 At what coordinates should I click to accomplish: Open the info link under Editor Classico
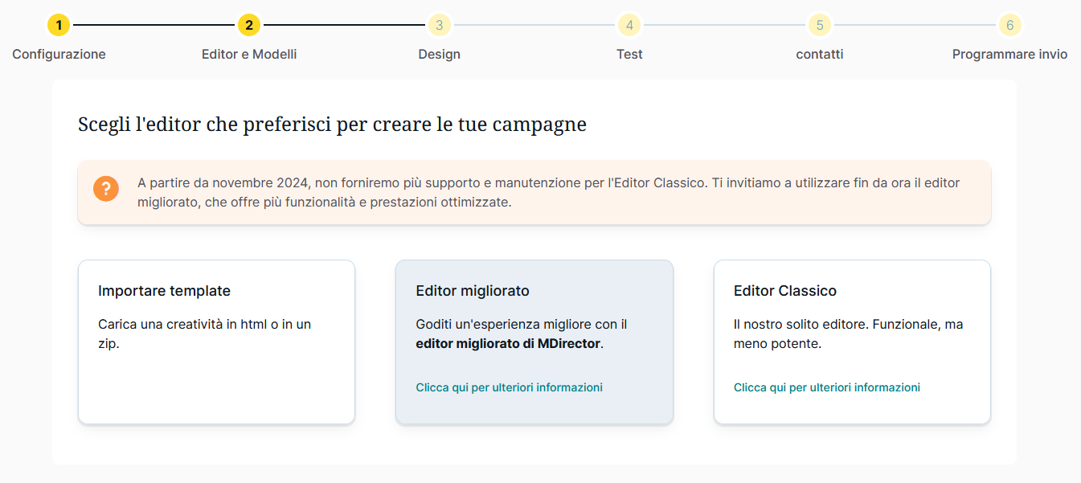(x=827, y=387)
